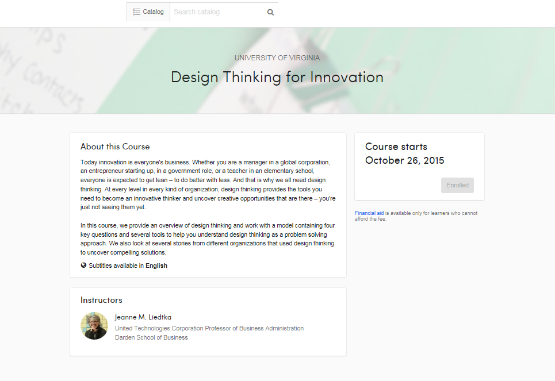Click the globe icon beside Subtitles
This screenshot has height=381, width=555.
pyautogui.click(x=83, y=265)
